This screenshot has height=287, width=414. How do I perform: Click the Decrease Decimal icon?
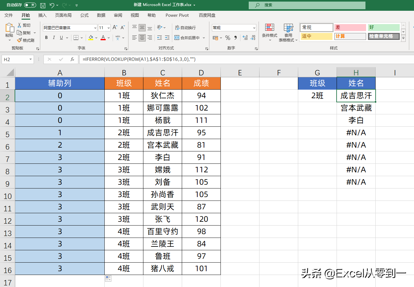coord(253,38)
